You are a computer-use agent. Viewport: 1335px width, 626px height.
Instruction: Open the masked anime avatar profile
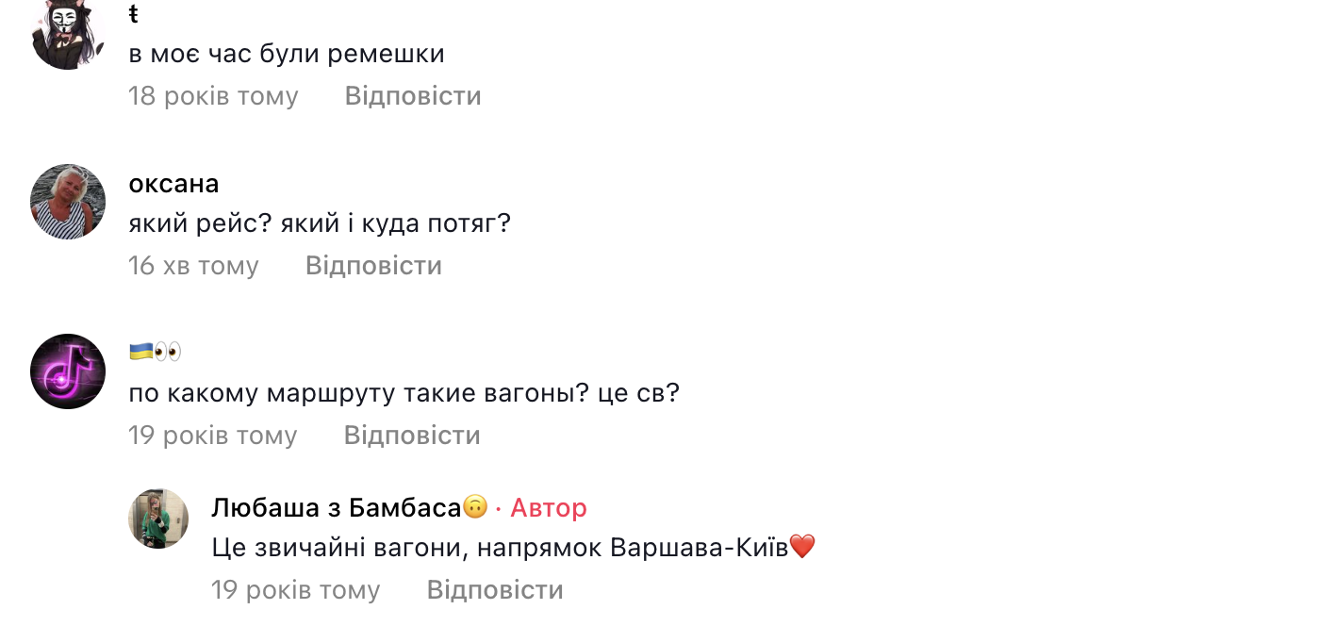tap(68, 34)
